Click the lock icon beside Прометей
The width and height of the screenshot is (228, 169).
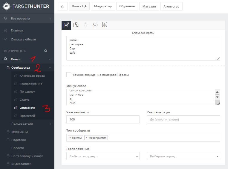[16, 116]
